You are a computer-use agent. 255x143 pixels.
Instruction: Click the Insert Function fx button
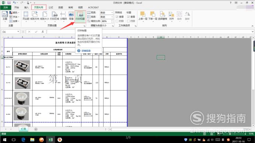43,32
